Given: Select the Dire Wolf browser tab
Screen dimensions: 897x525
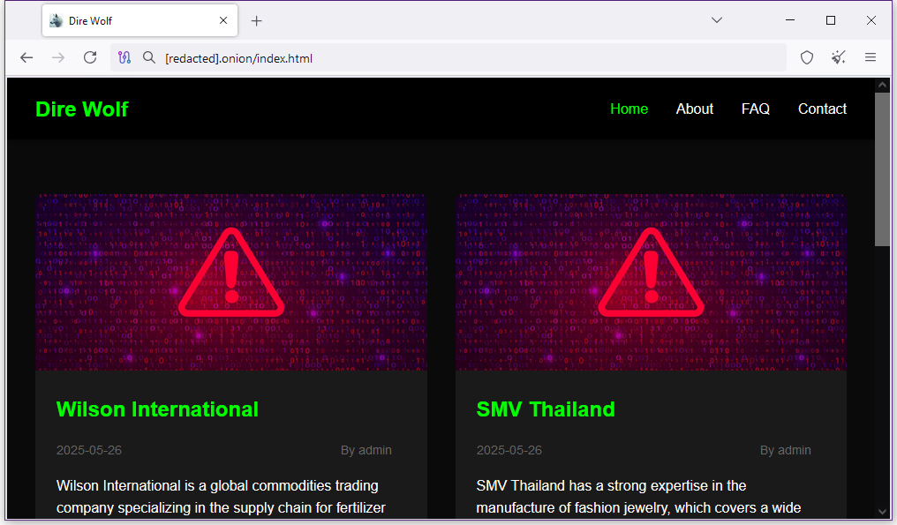Looking at the screenshot, I should (139, 20).
